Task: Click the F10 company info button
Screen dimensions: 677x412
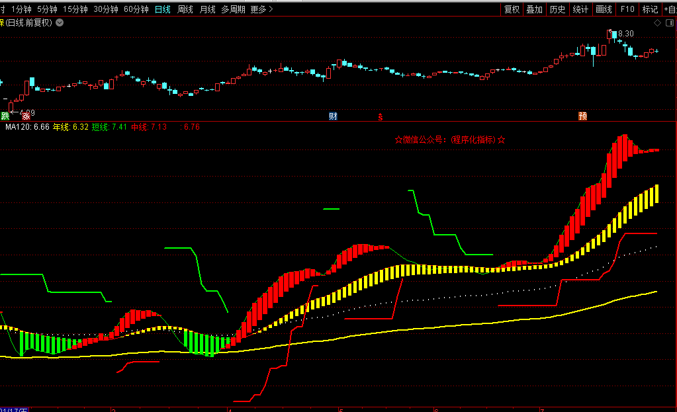Action: click(627, 9)
